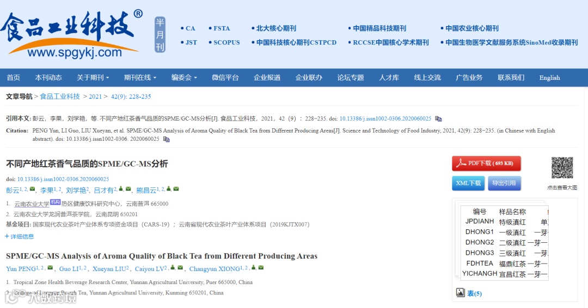
Task: Click the email icon next to 熊昌云
Action: [176, 189]
